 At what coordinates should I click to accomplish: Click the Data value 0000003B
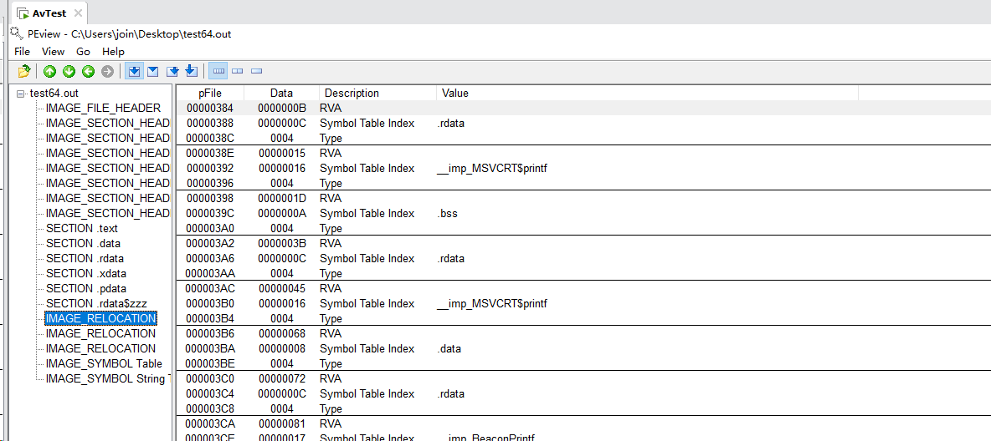(x=281, y=244)
